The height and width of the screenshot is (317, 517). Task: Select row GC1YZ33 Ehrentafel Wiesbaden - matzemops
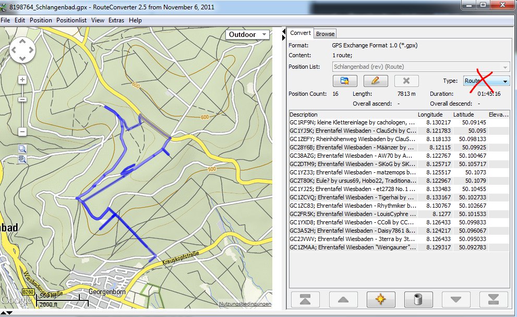(x=399, y=172)
